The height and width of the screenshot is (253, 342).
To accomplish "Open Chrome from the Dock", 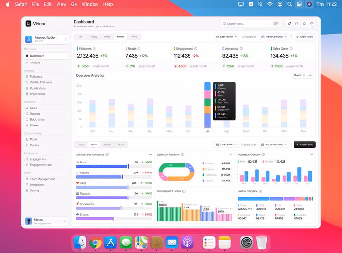I will click(x=95, y=243).
